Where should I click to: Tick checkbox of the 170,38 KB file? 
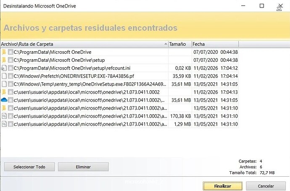pyautogui.click(x=11, y=116)
